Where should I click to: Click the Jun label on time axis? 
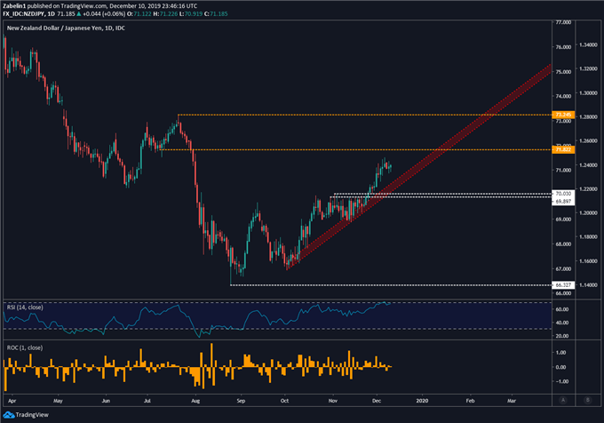pos(106,401)
